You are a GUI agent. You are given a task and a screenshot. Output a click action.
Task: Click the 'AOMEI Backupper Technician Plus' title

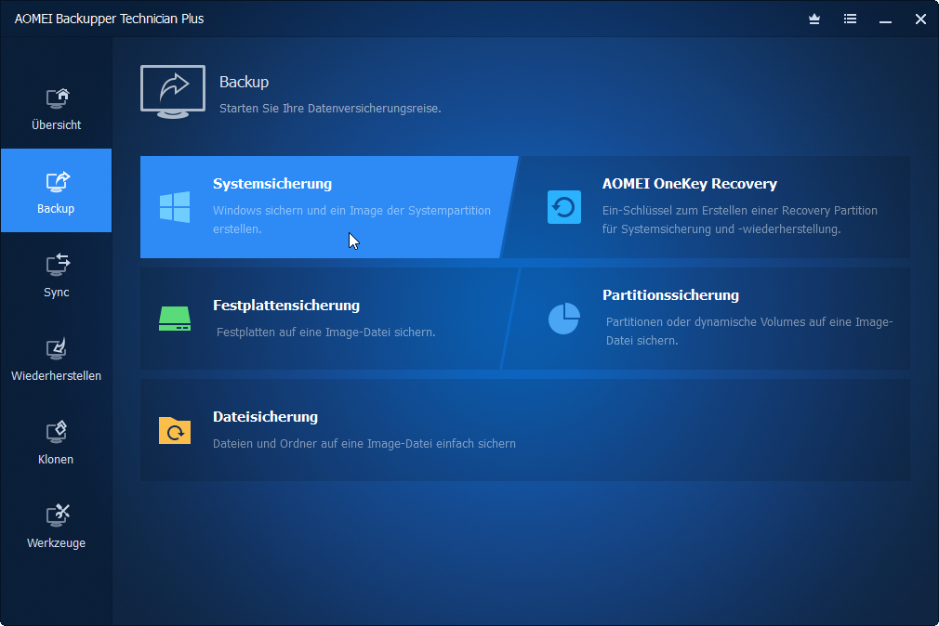pyautogui.click(x=109, y=19)
